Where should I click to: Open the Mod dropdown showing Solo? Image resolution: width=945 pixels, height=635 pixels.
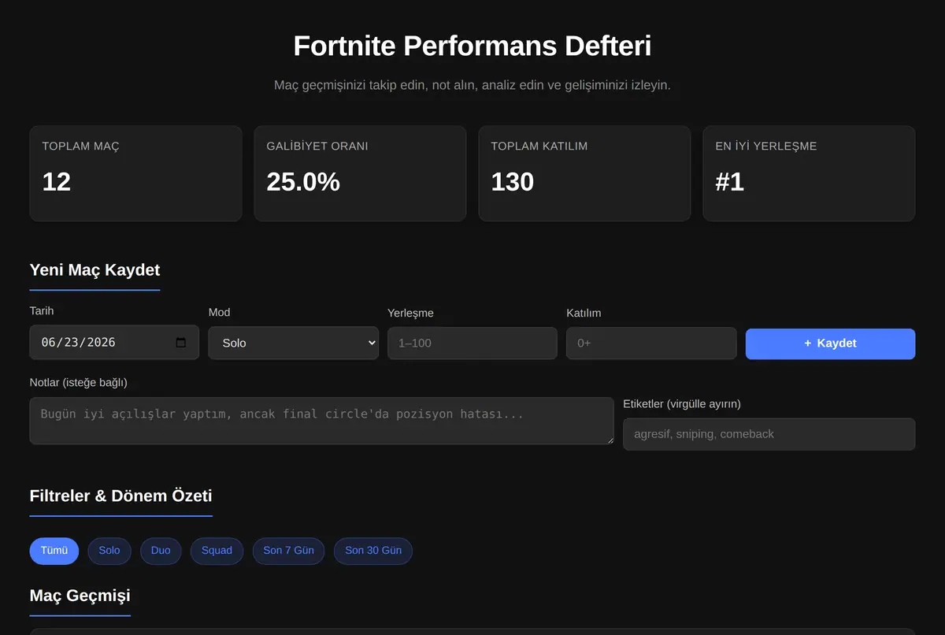(293, 343)
